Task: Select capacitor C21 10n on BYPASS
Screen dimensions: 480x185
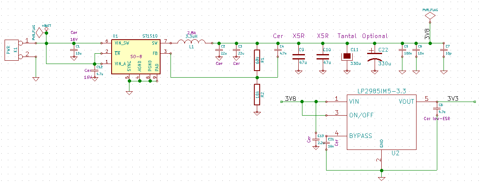Action: (x=326, y=142)
